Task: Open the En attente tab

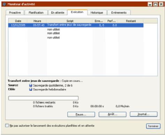Action: [x=58, y=13]
